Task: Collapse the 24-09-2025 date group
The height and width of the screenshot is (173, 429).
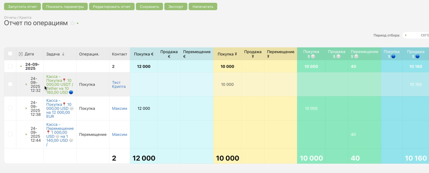Action: [21, 66]
